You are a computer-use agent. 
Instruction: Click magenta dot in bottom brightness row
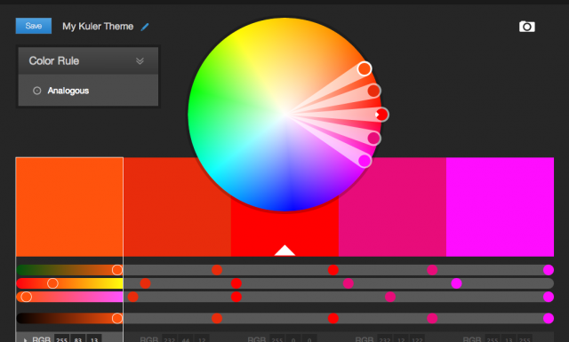pos(549,318)
